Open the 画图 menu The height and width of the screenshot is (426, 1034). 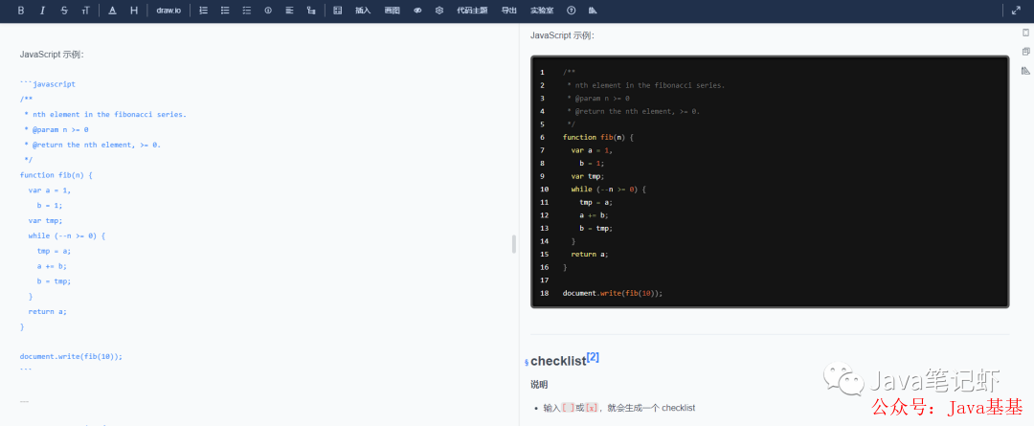tap(393, 11)
